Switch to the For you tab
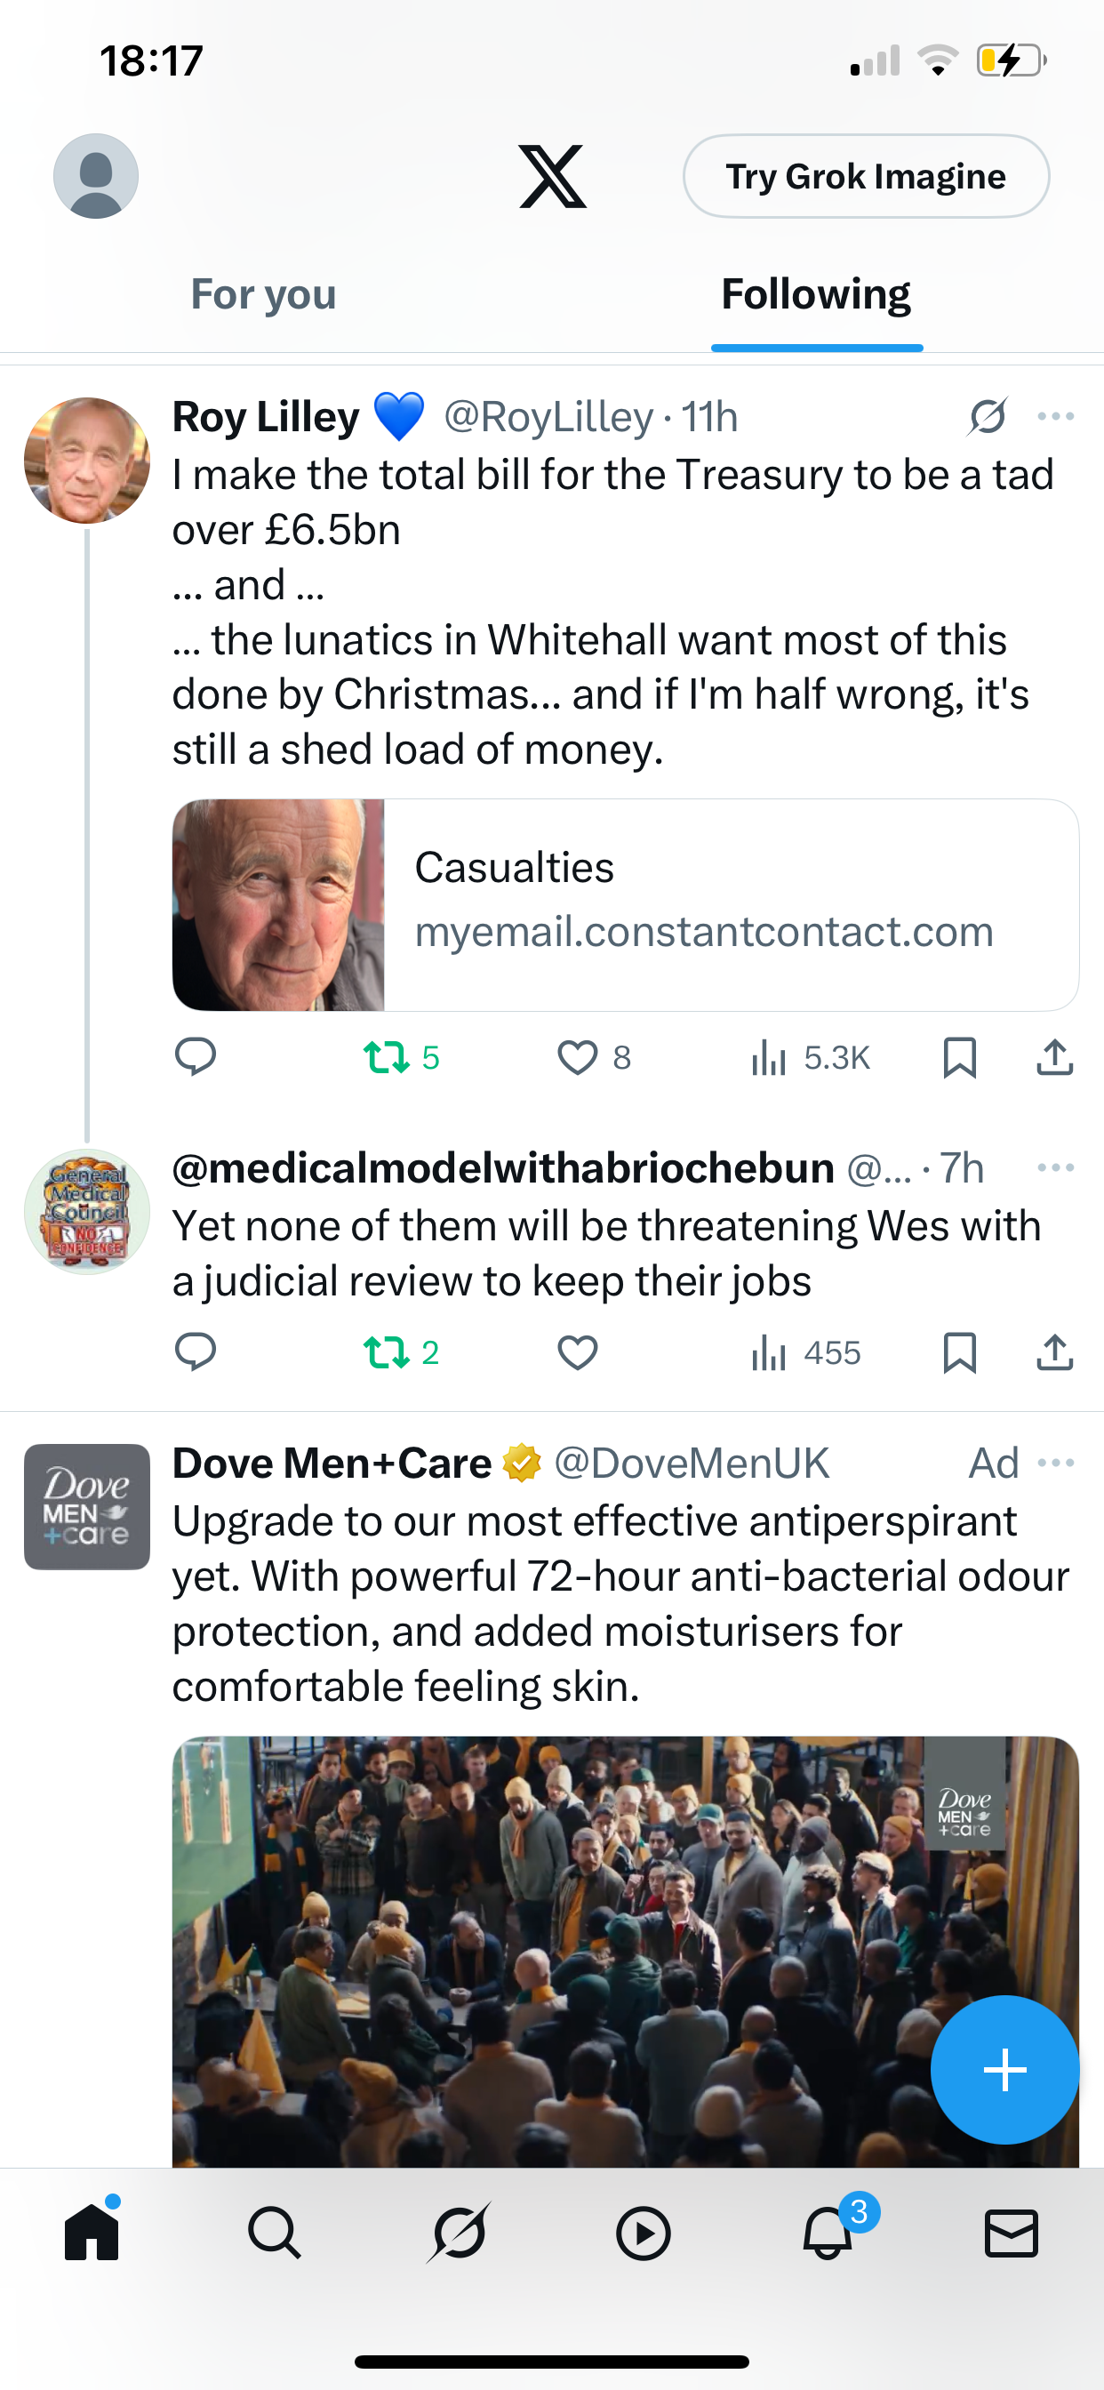The width and height of the screenshot is (1104, 2390). [263, 294]
